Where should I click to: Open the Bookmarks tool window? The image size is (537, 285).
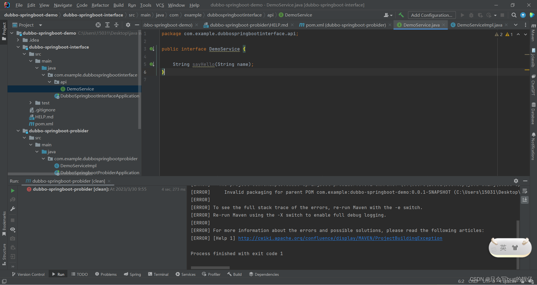coord(4,223)
